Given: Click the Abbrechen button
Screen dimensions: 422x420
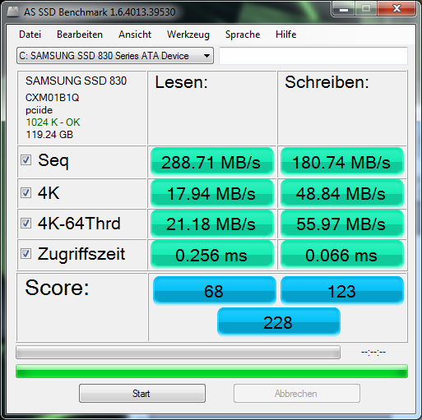Looking at the screenshot, I should coord(297,394).
